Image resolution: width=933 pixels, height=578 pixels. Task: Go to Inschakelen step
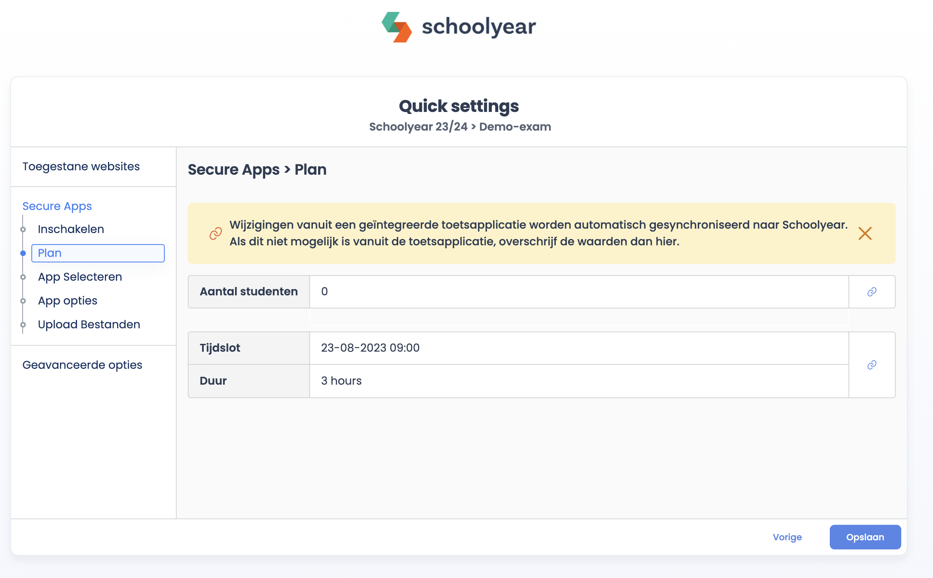click(x=71, y=229)
